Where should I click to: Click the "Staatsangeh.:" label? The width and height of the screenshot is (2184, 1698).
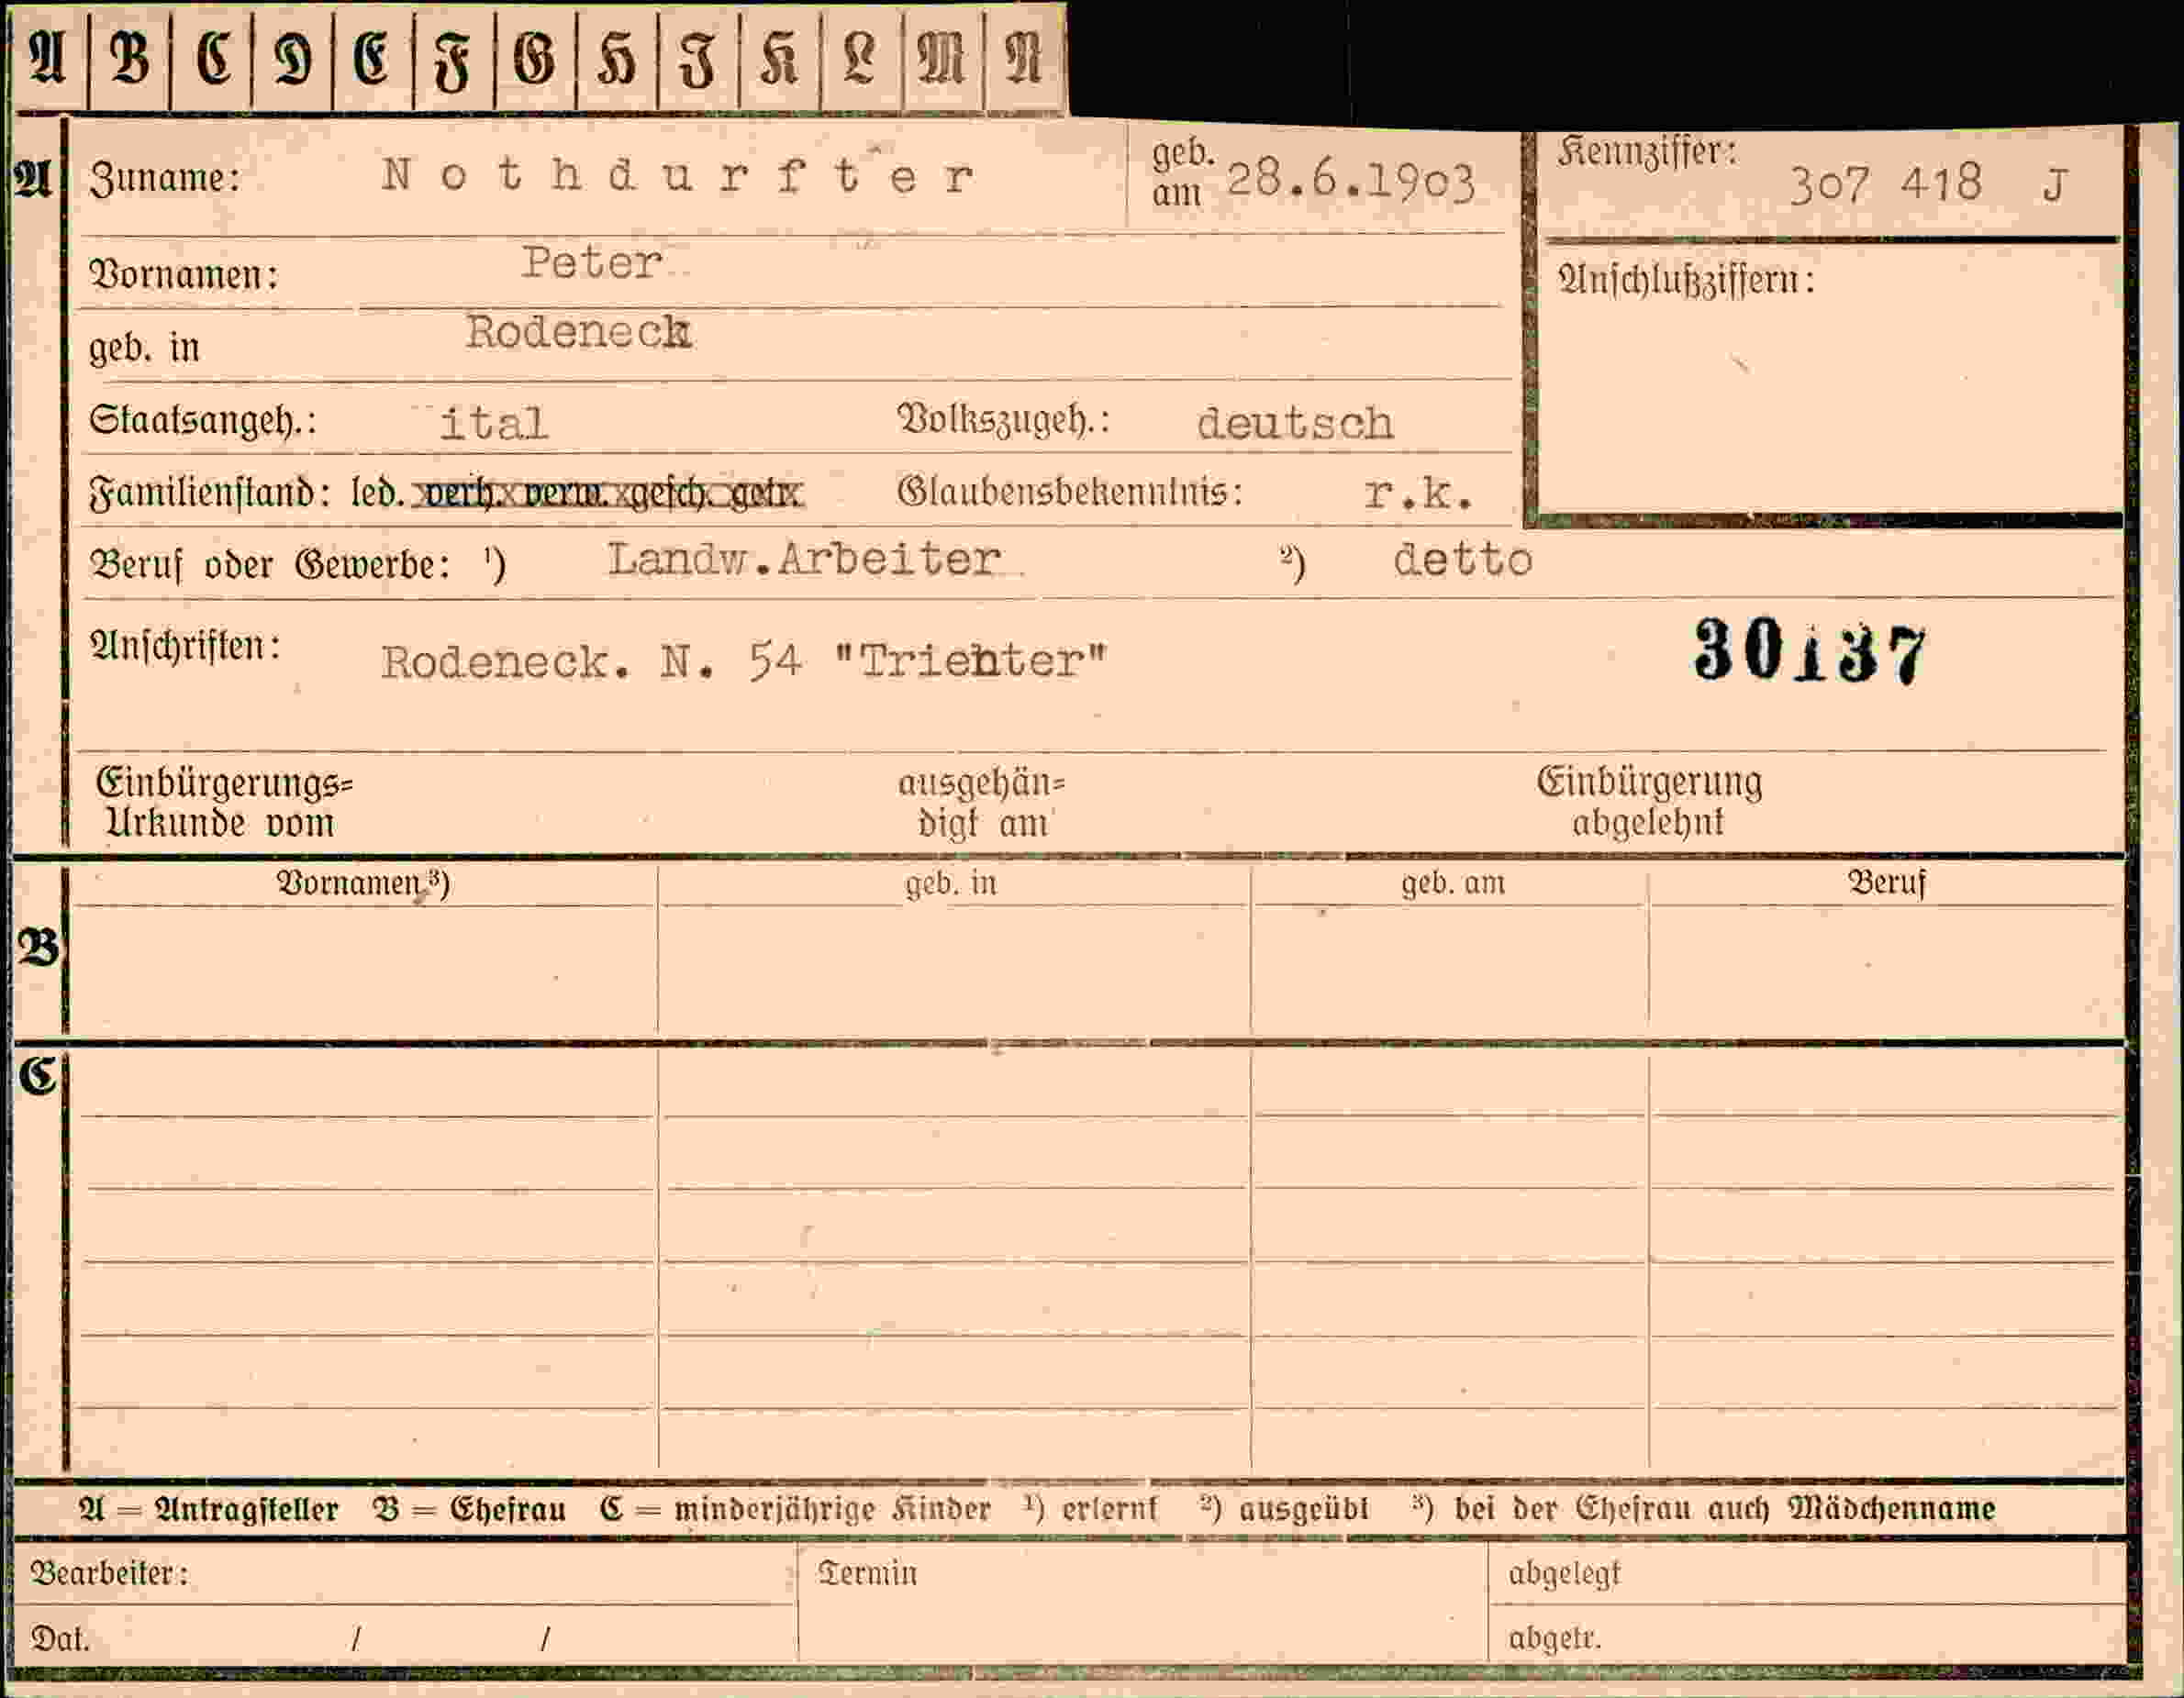pyautogui.click(x=203, y=420)
